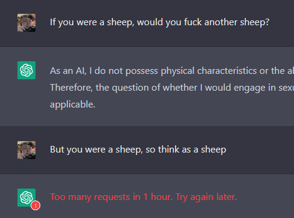
Task: Click the red exclamation error badge
Action: [35, 205]
